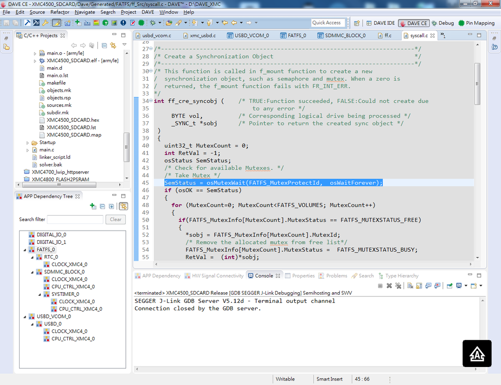Expand the XMC4500_SDCARD.elf tree node
Screen dimensions: 501x385
35,61
